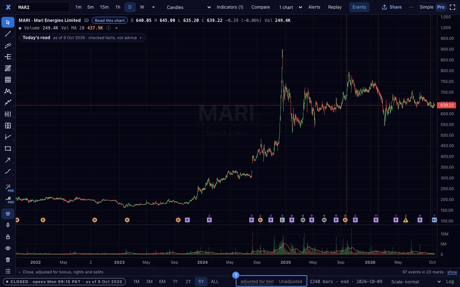Viewport: 460px width, 287px height.
Task: Remove the Volume indicator with the x
Action: coord(116,28)
